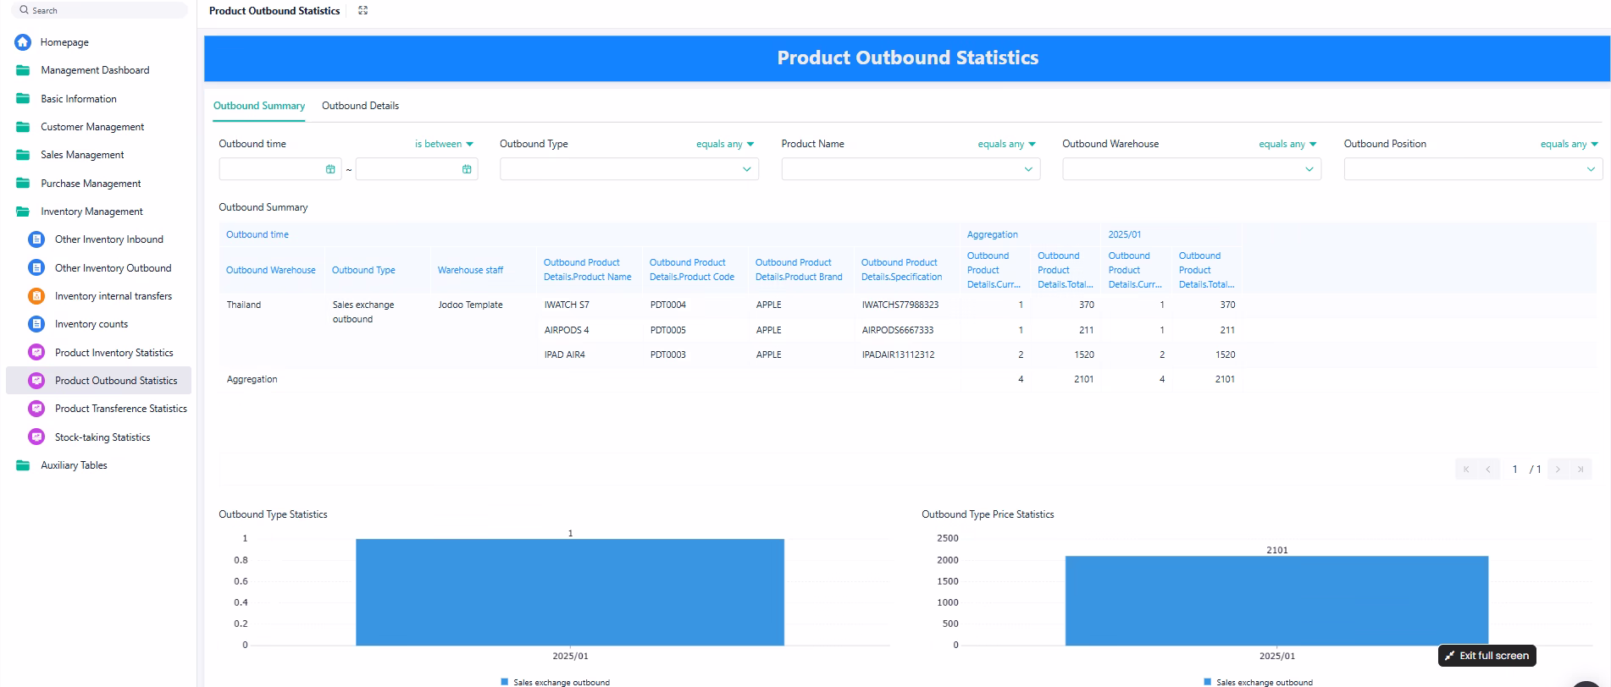Viewport: 1611px width, 687px height.
Task: Open the start date calendar picker icon
Action: (330, 169)
